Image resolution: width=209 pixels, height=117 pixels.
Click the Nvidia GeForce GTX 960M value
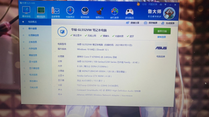[x=94, y=76]
